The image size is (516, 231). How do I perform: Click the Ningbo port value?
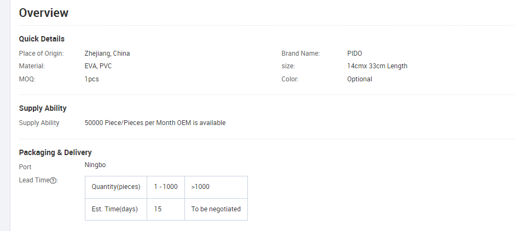click(96, 164)
